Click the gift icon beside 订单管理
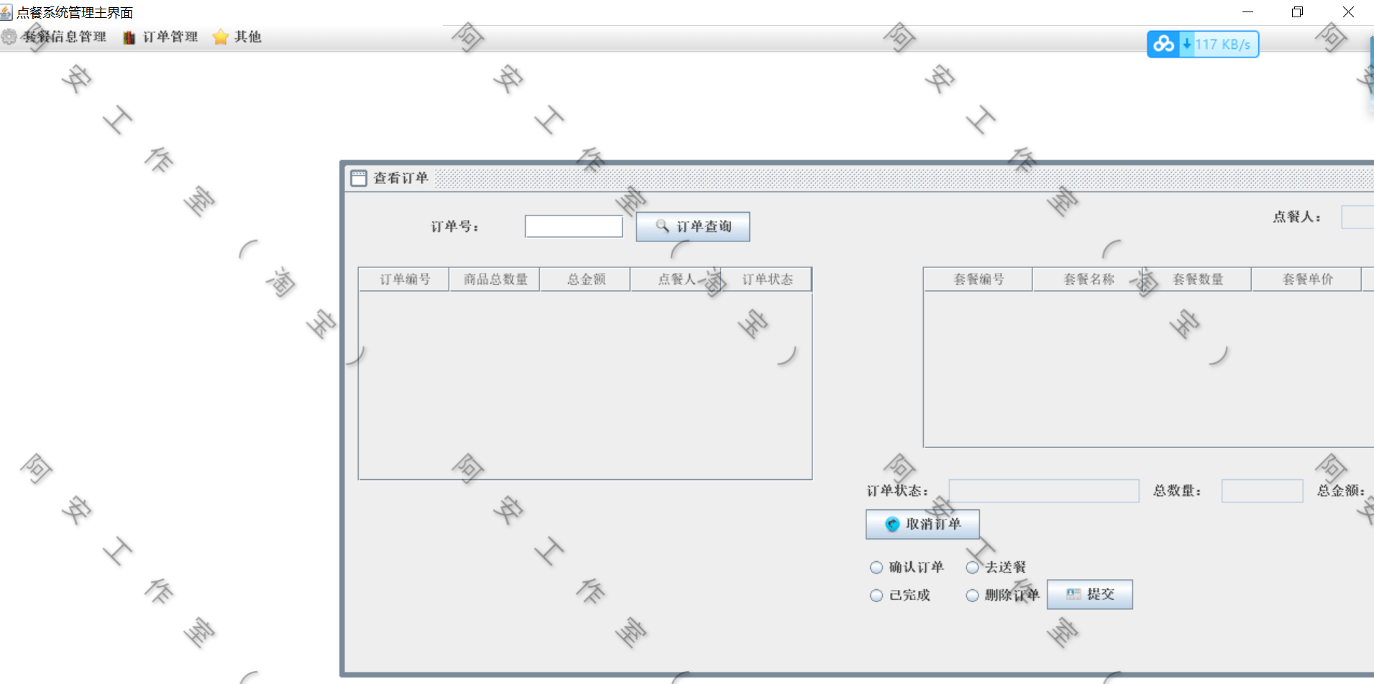The width and height of the screenshot is (1374, 684). click(129, 37)
